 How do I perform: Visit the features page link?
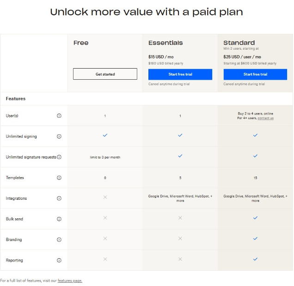click(70, 280)
